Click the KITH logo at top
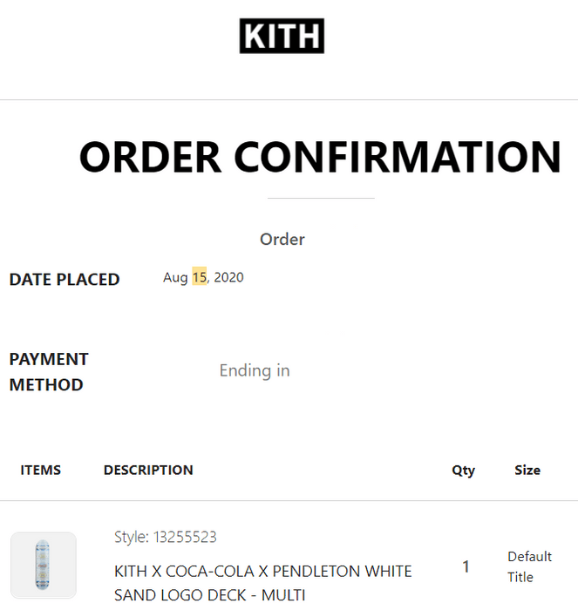 282,36
